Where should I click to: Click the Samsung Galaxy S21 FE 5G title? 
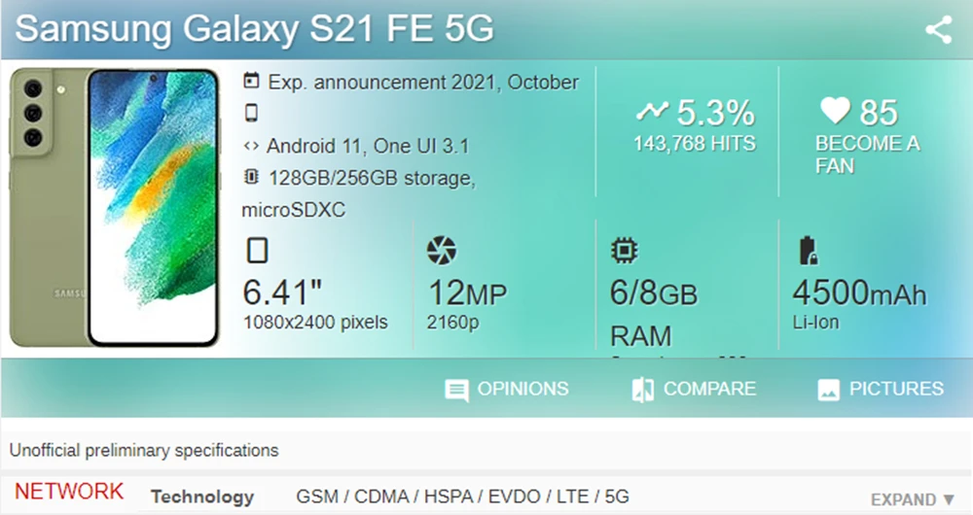pyautogui.click(x=255, y=29)
